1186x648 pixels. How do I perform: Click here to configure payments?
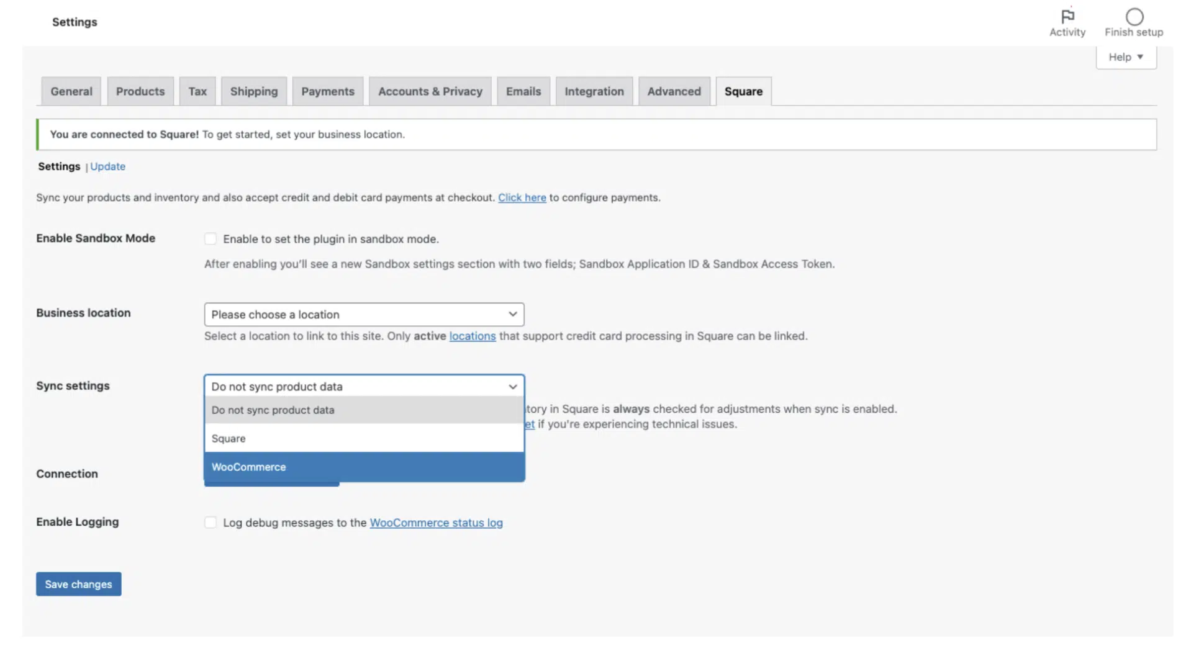coord(522,197)
